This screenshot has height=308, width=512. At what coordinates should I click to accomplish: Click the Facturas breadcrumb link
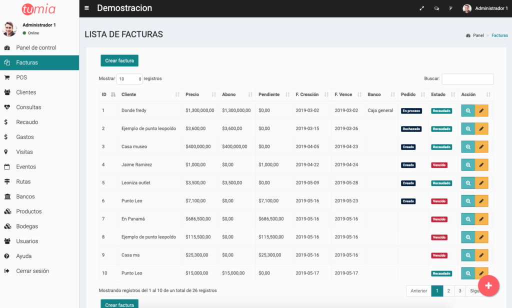pyautogui.click(x=499, y=35)
